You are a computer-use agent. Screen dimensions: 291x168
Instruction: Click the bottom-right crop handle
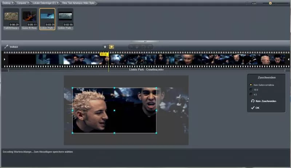[x=156, y=133]
